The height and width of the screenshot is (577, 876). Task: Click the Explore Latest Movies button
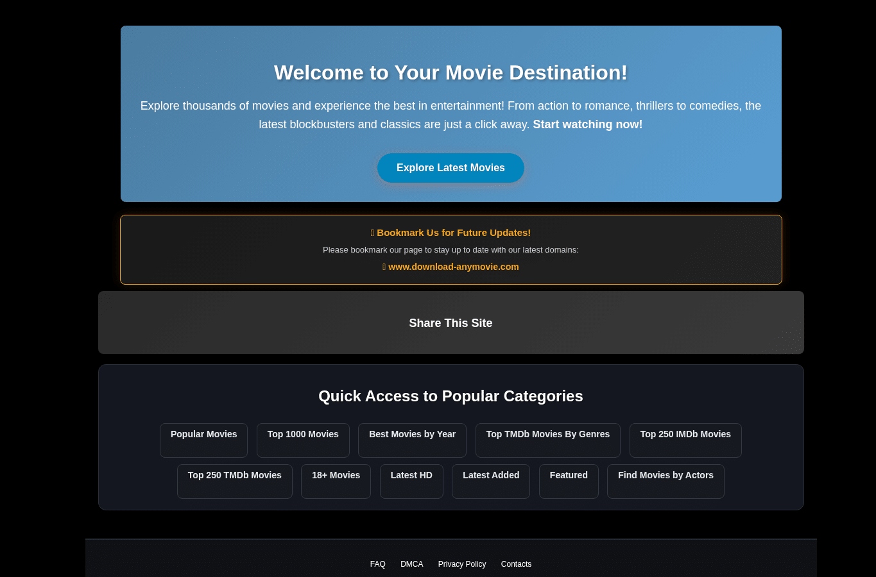coord(451,168)
